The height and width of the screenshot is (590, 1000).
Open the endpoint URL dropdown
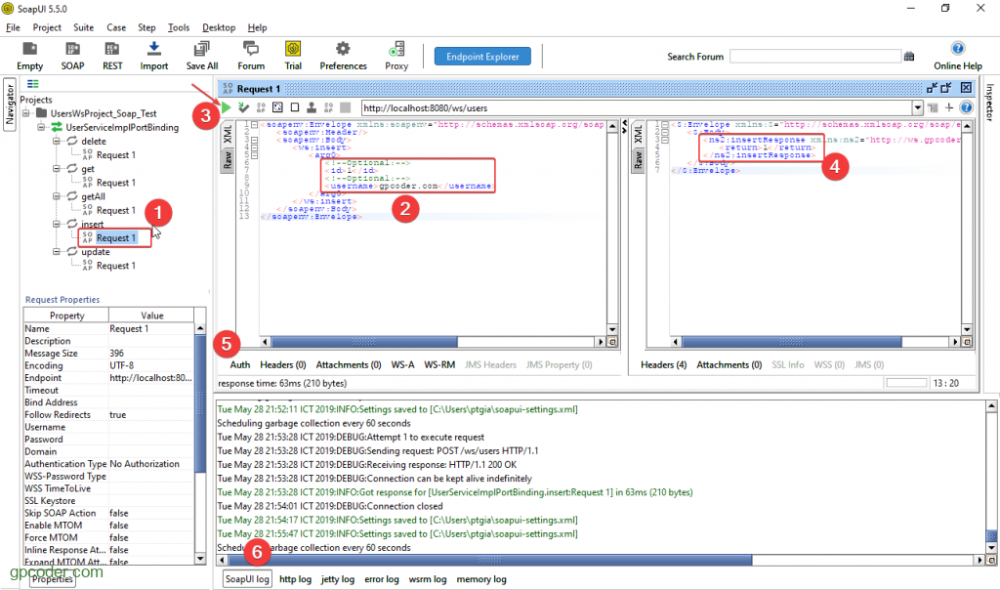918,107
